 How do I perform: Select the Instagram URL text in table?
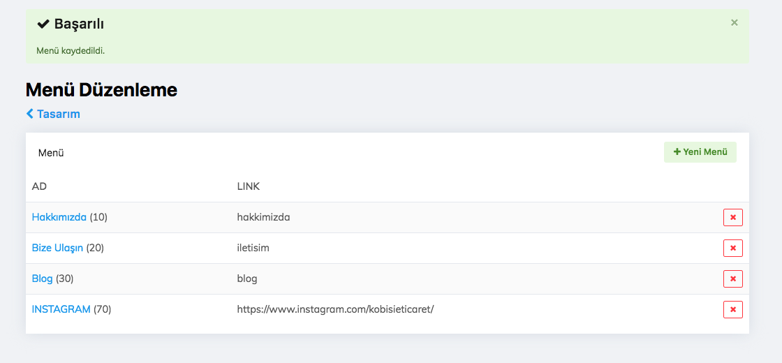(335, 309)
